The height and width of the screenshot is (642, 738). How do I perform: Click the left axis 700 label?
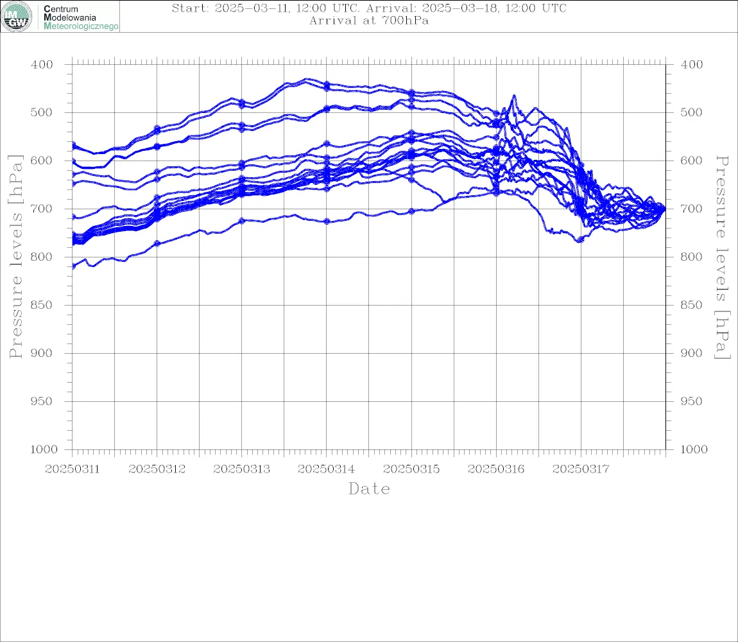[x=42, y=209]
